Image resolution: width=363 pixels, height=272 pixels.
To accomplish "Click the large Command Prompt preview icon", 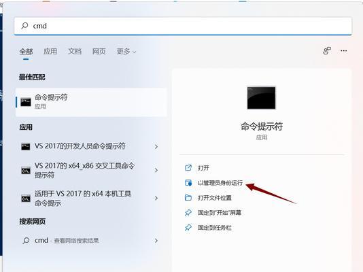I will click(x=261, y=98).
